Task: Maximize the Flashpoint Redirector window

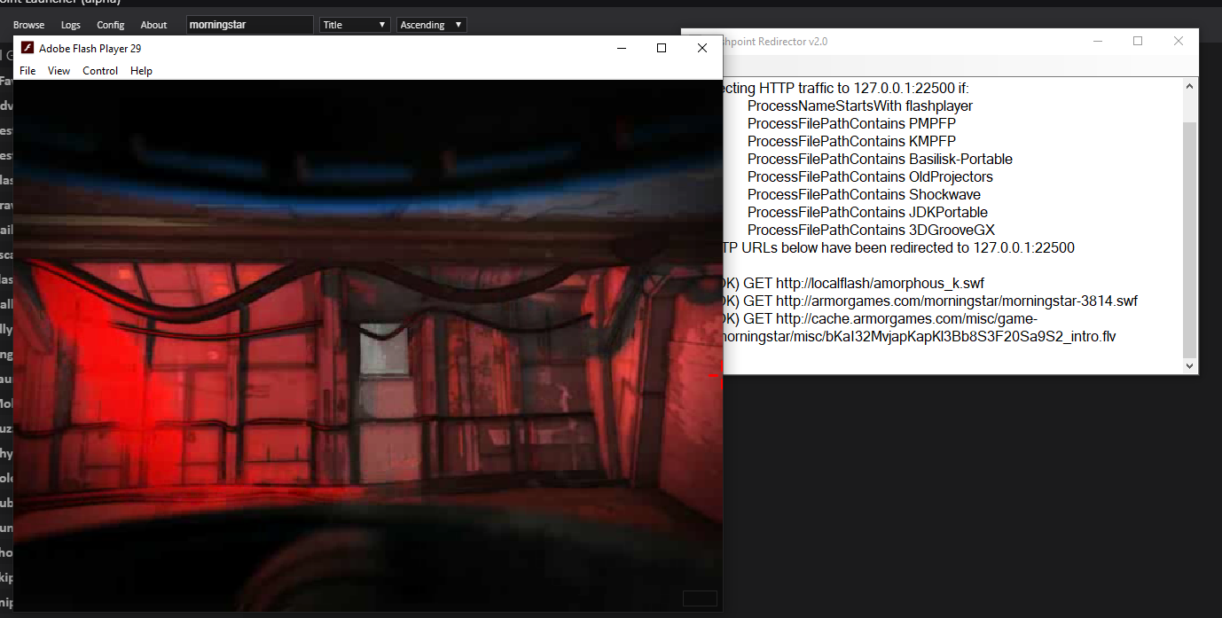Action: click(x=1138, y=42)
